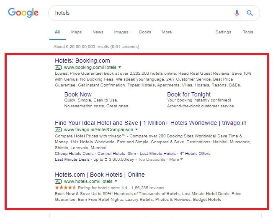Click the magnifying glass search button

coord(250,13)
